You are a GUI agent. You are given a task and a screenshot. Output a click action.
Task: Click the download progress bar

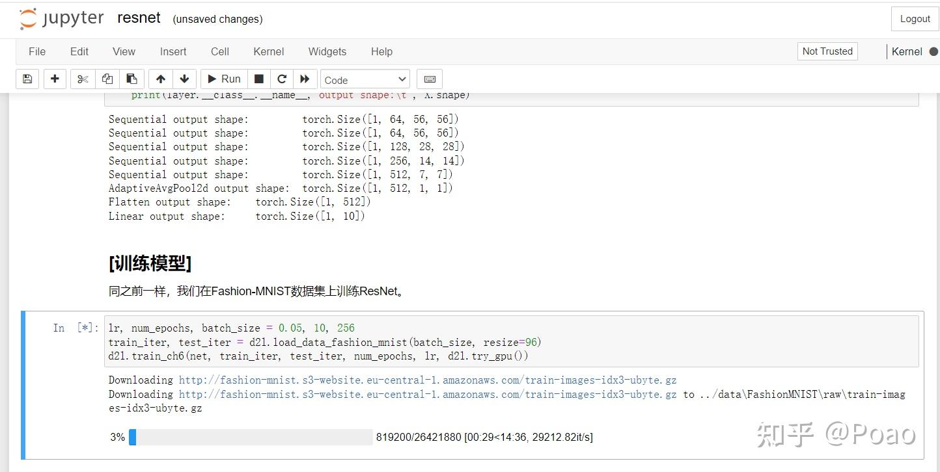251,437
